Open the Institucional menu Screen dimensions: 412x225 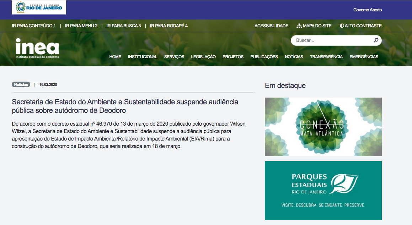(143, 57)
